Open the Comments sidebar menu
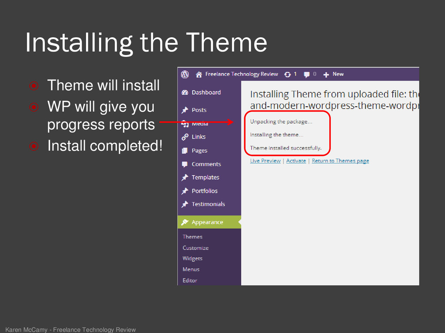The width and height of the screenshot is (445, 333). coord(206,164)
